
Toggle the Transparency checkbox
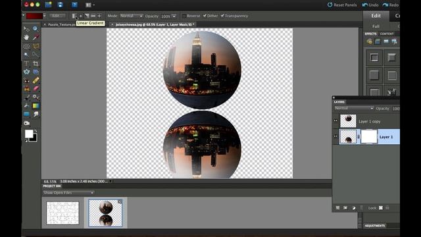(222, 16)
